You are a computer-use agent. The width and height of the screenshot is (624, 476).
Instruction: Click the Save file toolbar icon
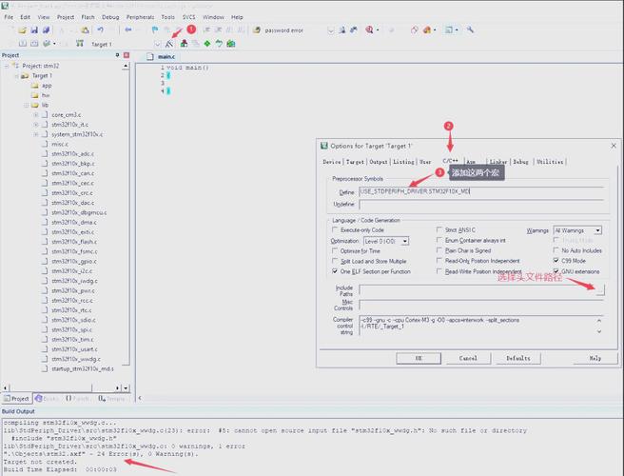34,30
